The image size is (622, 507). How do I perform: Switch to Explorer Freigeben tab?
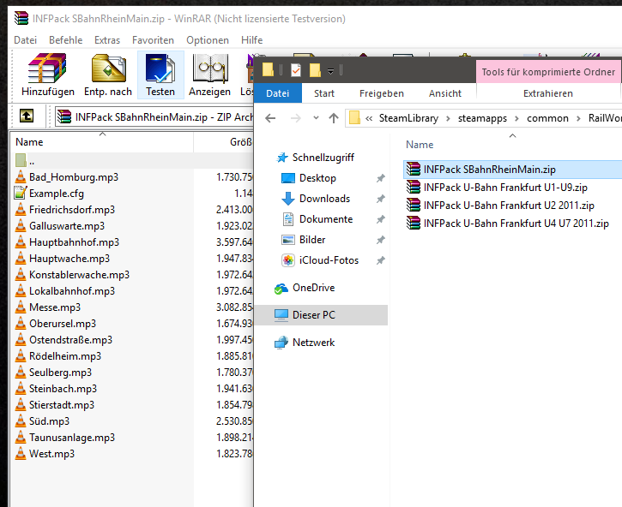[381, 93]
